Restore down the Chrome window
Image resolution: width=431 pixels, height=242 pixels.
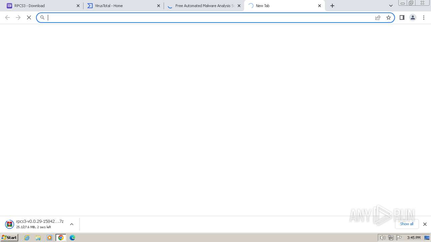(x=411, y=3)
